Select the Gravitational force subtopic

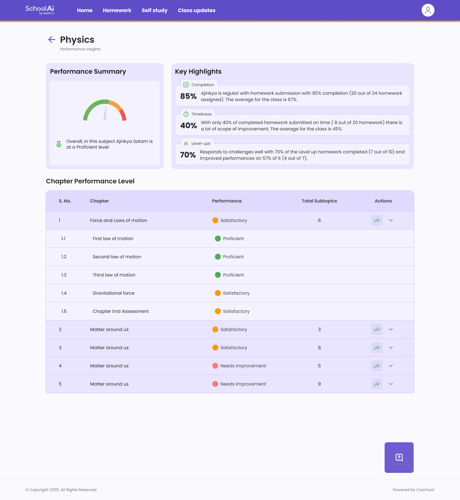[230, 293]
